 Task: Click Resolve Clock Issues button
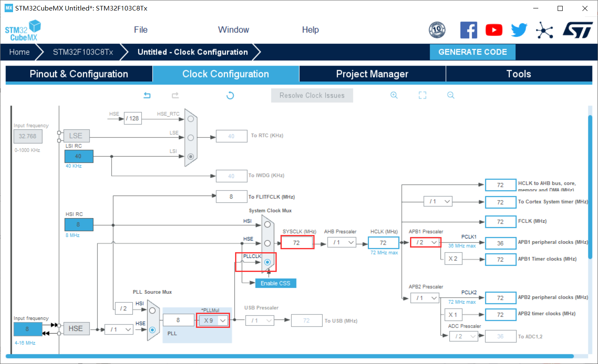312,95
